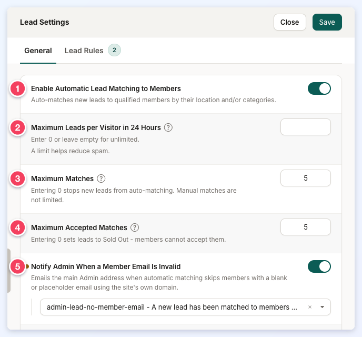The width and height of the screenshot is (362, 337).
Task: Save the lead settings
Action: click(327, 22)
